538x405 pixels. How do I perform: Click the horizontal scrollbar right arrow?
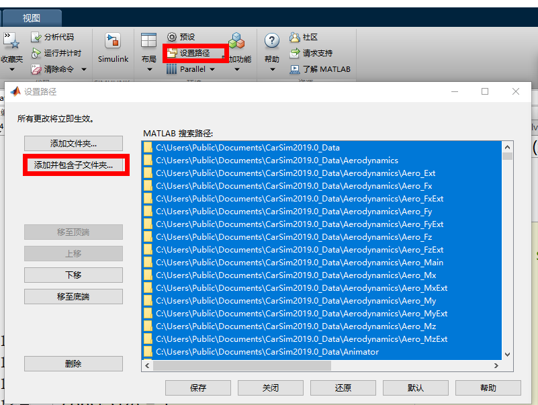(x=496, y=366)
